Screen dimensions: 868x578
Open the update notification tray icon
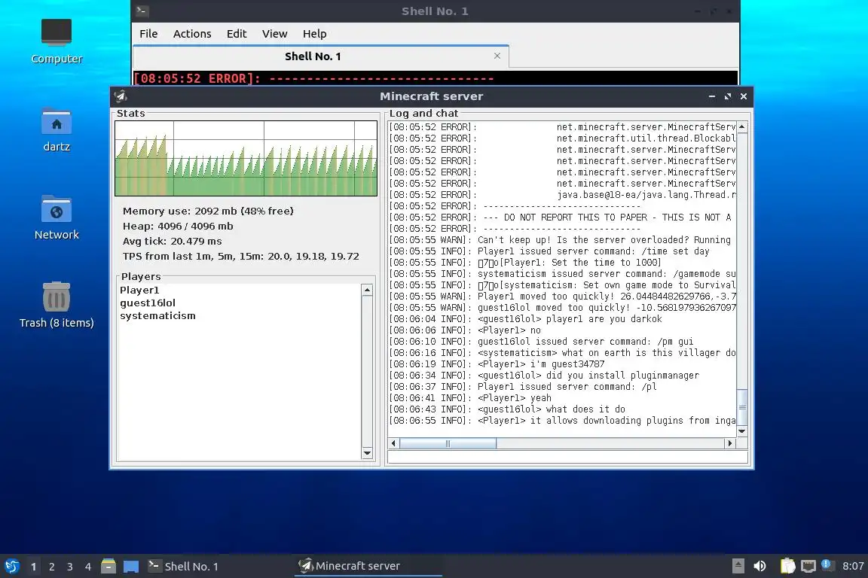pos(827,564)
